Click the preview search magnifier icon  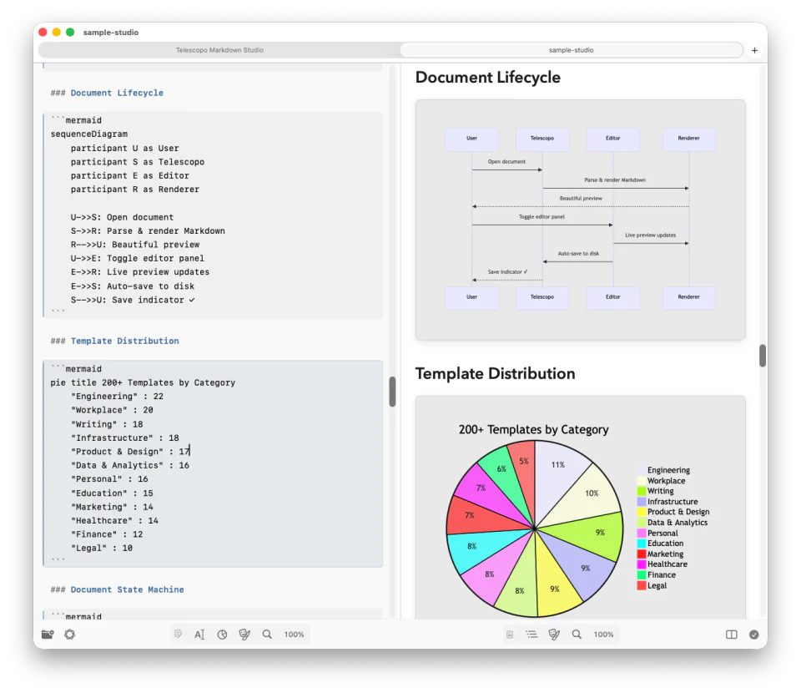[x=577, y=635]
